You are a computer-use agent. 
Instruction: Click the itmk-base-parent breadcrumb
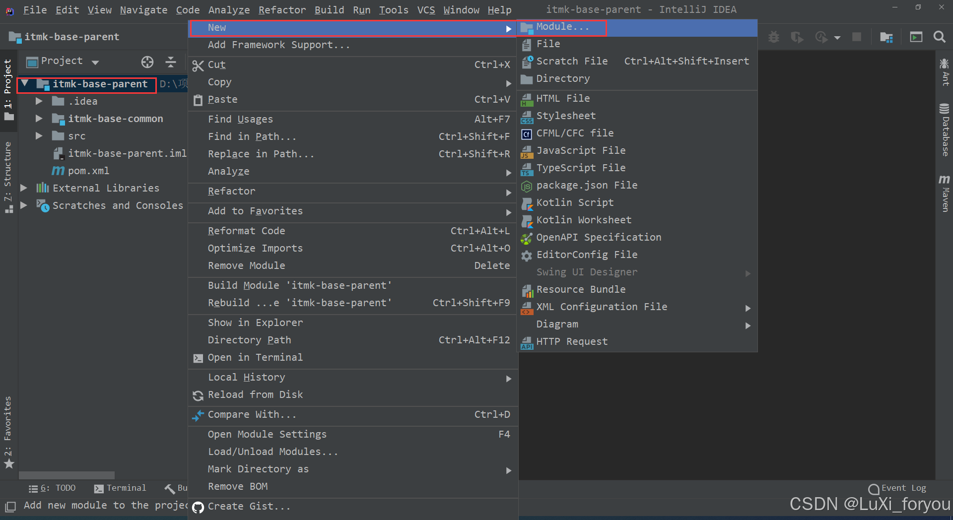click(65, 37)
